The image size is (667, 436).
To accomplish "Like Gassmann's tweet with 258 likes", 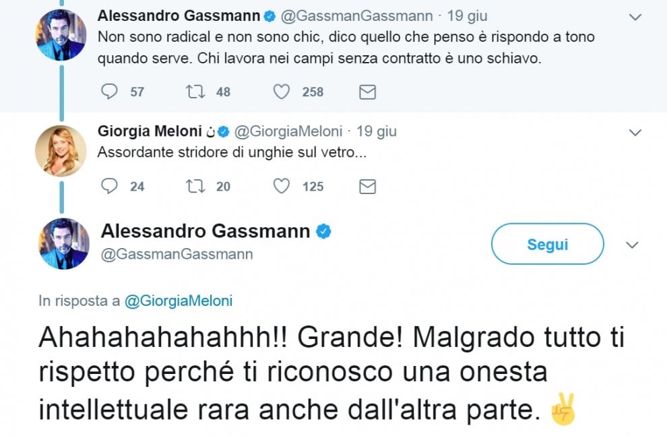I will tap(281, 92).
